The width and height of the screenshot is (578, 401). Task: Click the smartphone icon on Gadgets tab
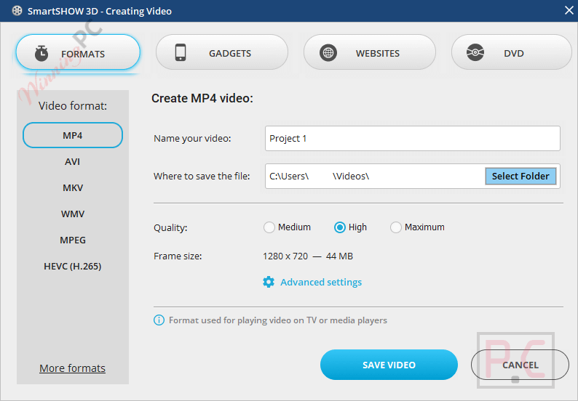click(x=181, y=52)
